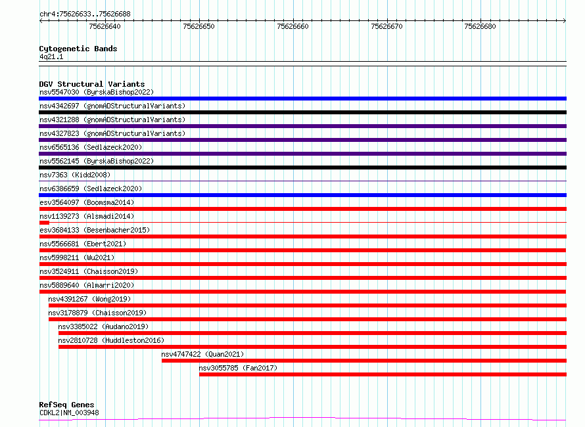Open variant nsv5562145 (ByrskaBishop2022)
Image resolution: width=585 pixels, height=427 pixels.
[x=97, y=161]
